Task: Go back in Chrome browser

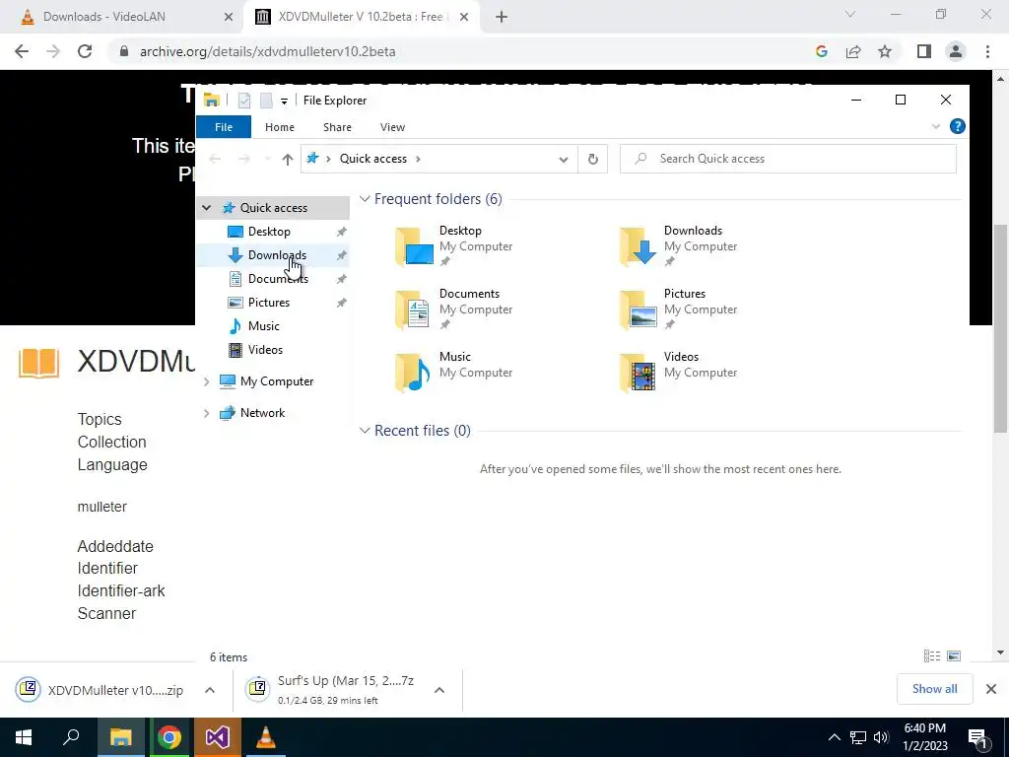Action: tap(22, 51)
